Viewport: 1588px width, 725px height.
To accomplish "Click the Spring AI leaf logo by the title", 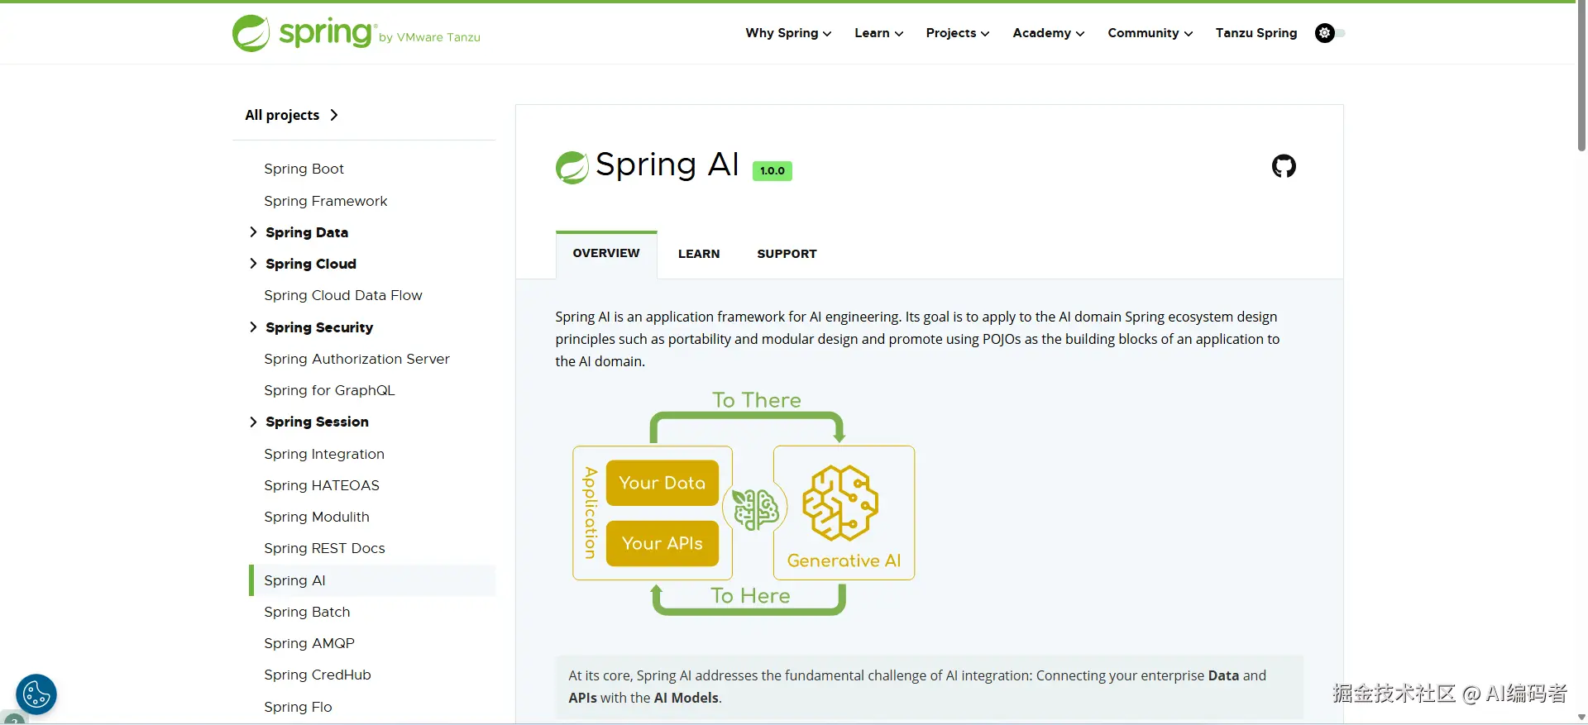I will [572, 167].
